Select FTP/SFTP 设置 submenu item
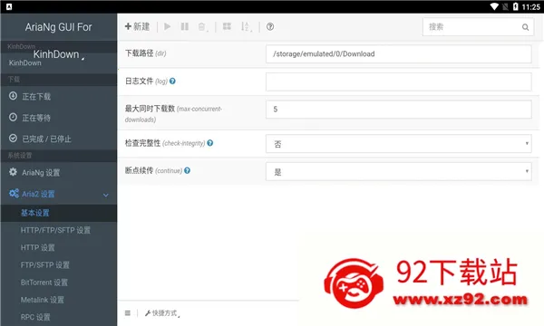Viewport: 544px width, 326px height. pyautogui.click(x=59, y=264)
